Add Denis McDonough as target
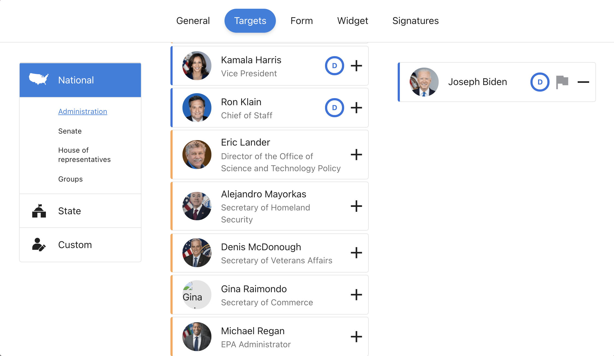This screenshot has width=614, height=356. (x=356, y=253)
